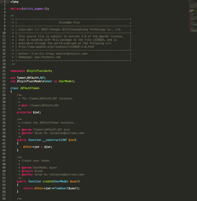Click the 'www.thinksns.com' homepage text
197x201 pixels.
pyautogui.click(x=47, y=57)
